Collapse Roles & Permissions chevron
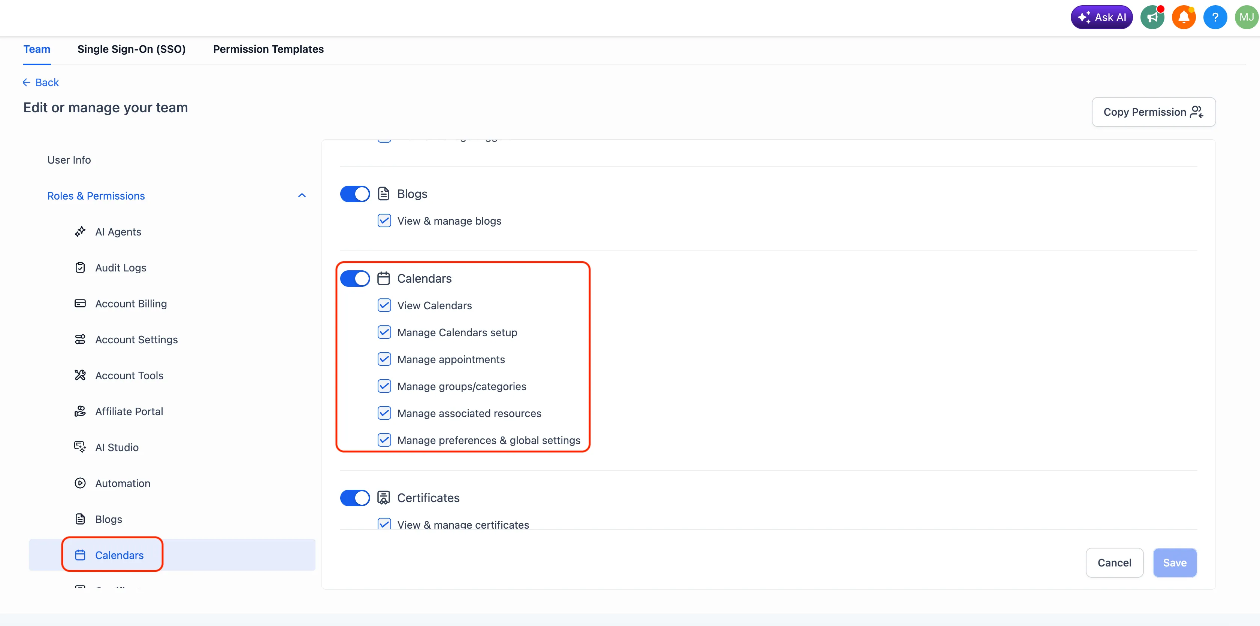Viewport: 1260px width, 626px height. pos(302,195)
